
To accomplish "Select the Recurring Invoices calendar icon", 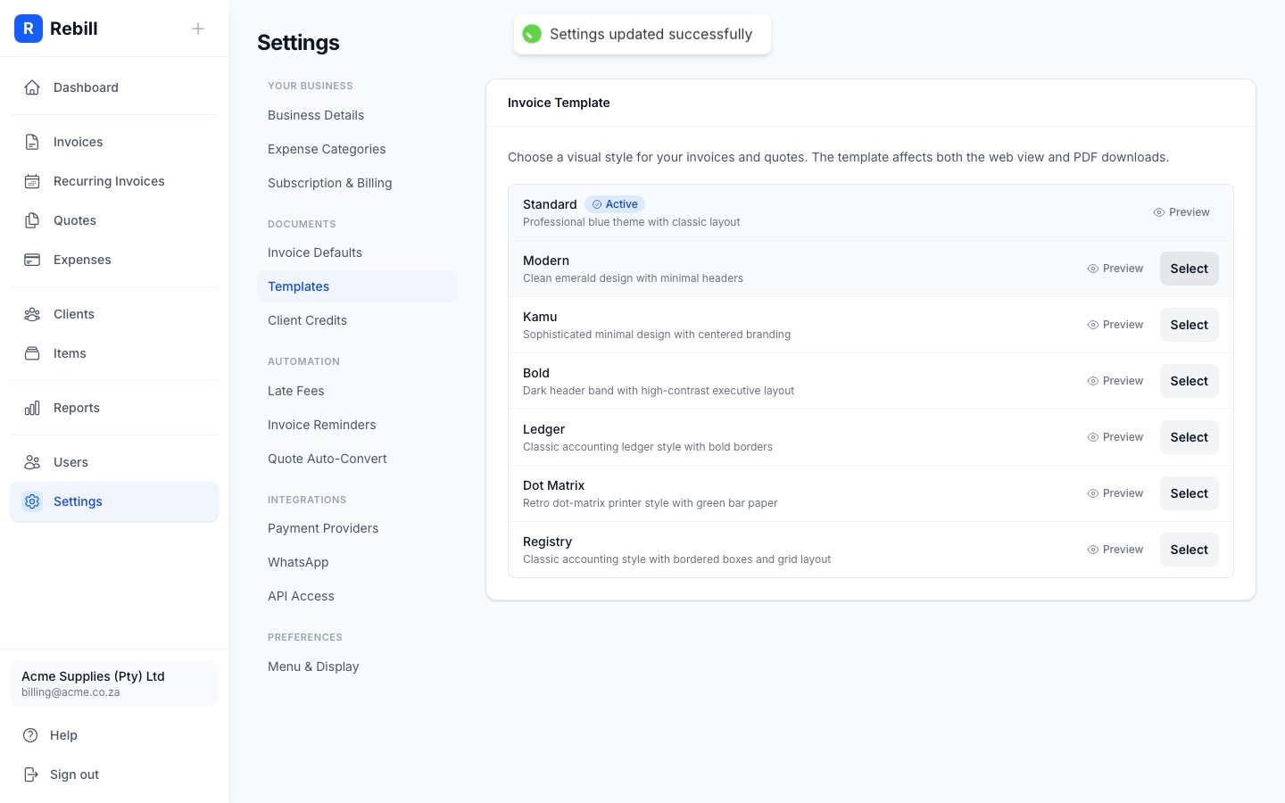I will tap(32, 180).
